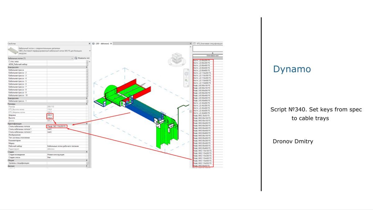Click the edit type icon beside 'Изменить тип'

tap(76, 58)
